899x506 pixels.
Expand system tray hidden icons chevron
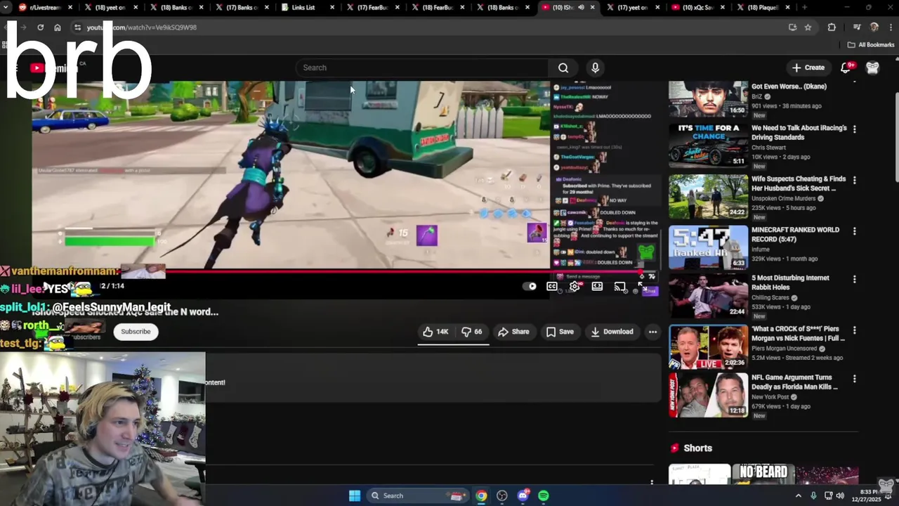click(798, 495)
